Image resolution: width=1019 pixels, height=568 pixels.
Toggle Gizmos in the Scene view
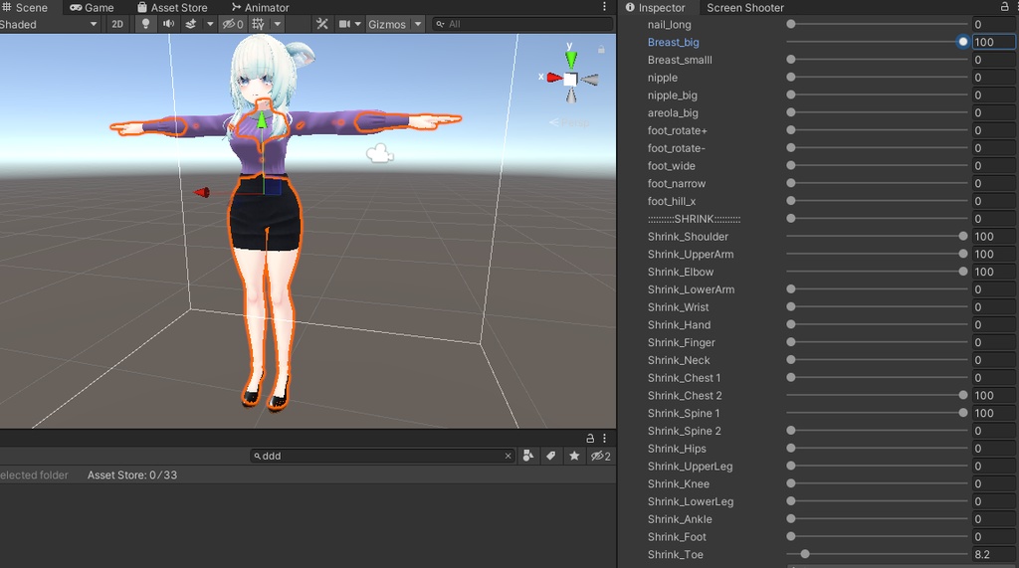(387, 24)
